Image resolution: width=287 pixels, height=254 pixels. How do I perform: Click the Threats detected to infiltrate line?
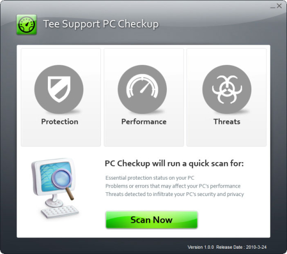(x=175, y=194)
